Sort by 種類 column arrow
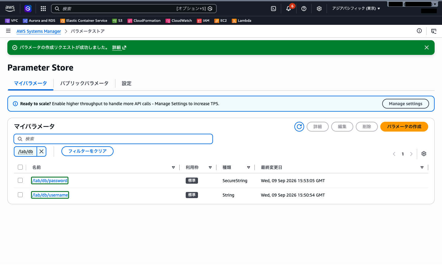Screen dimensions: 442x276 click(249, 167)
